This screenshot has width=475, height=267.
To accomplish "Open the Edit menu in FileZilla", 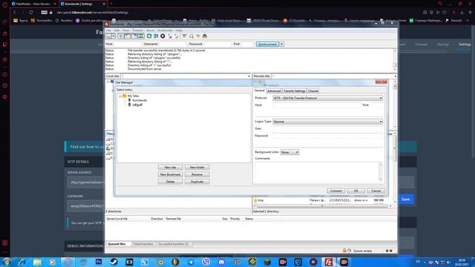I will tap(117, 30).
